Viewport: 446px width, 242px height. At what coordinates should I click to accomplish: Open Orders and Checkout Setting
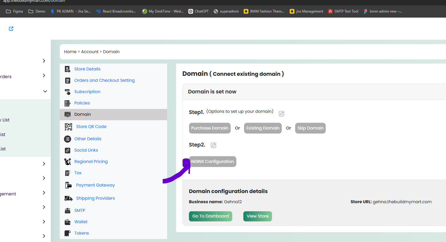click(105, 80)
